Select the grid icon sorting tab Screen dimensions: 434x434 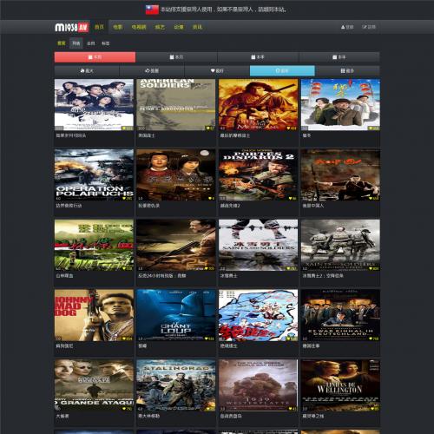(x=347, y=70)
